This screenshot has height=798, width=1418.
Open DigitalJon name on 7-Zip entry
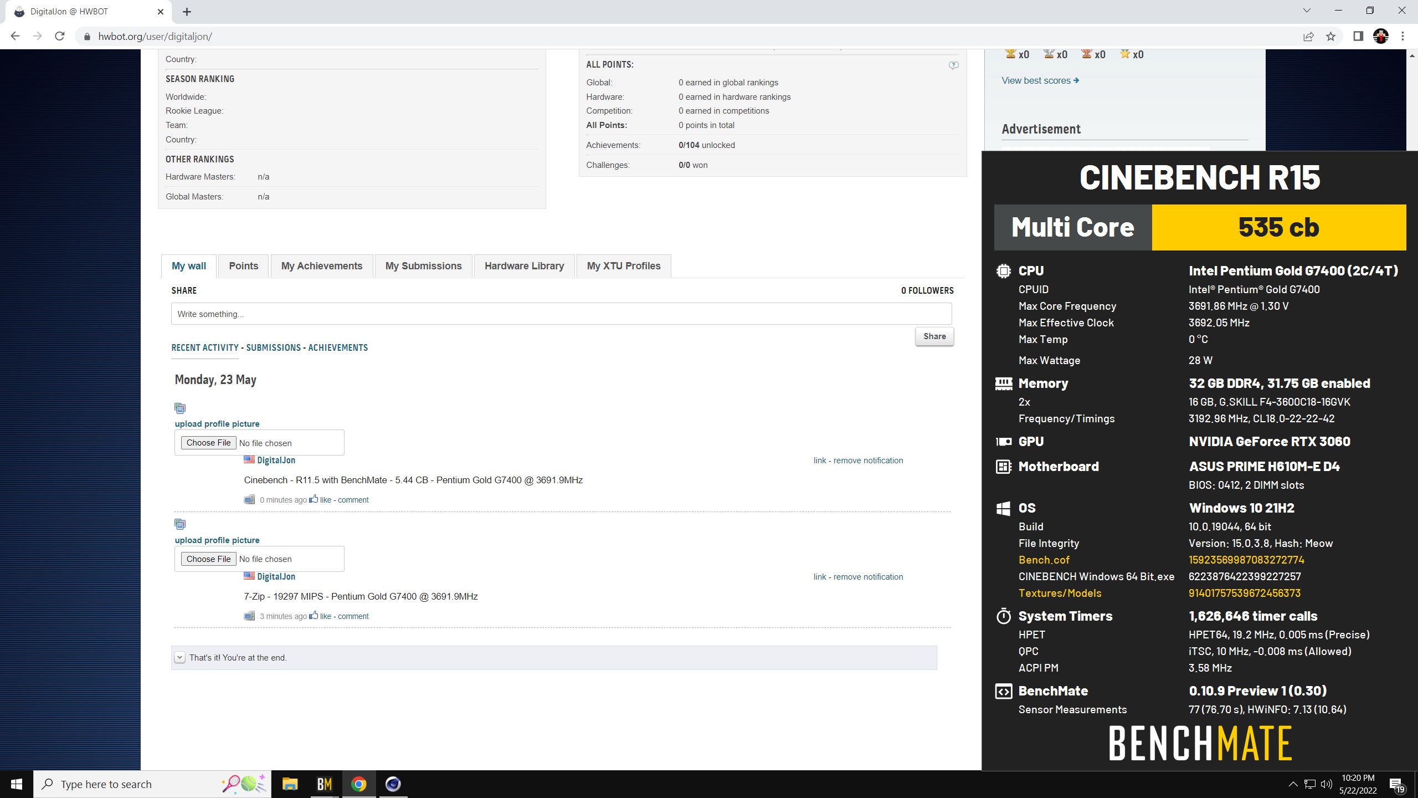tap(276, 576)
